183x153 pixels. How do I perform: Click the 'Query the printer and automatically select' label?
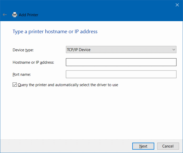coord(68,85)
